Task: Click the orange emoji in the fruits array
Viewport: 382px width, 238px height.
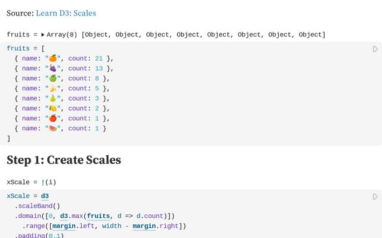Action: [53, 58]
